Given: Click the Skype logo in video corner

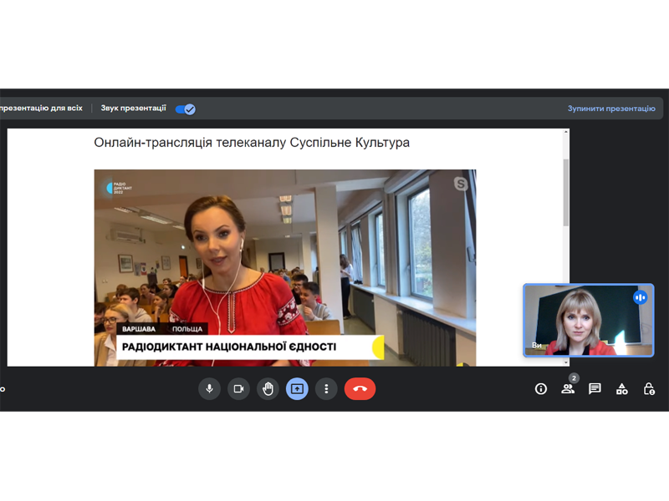Looking at the screenshot, I should (461, 184).
